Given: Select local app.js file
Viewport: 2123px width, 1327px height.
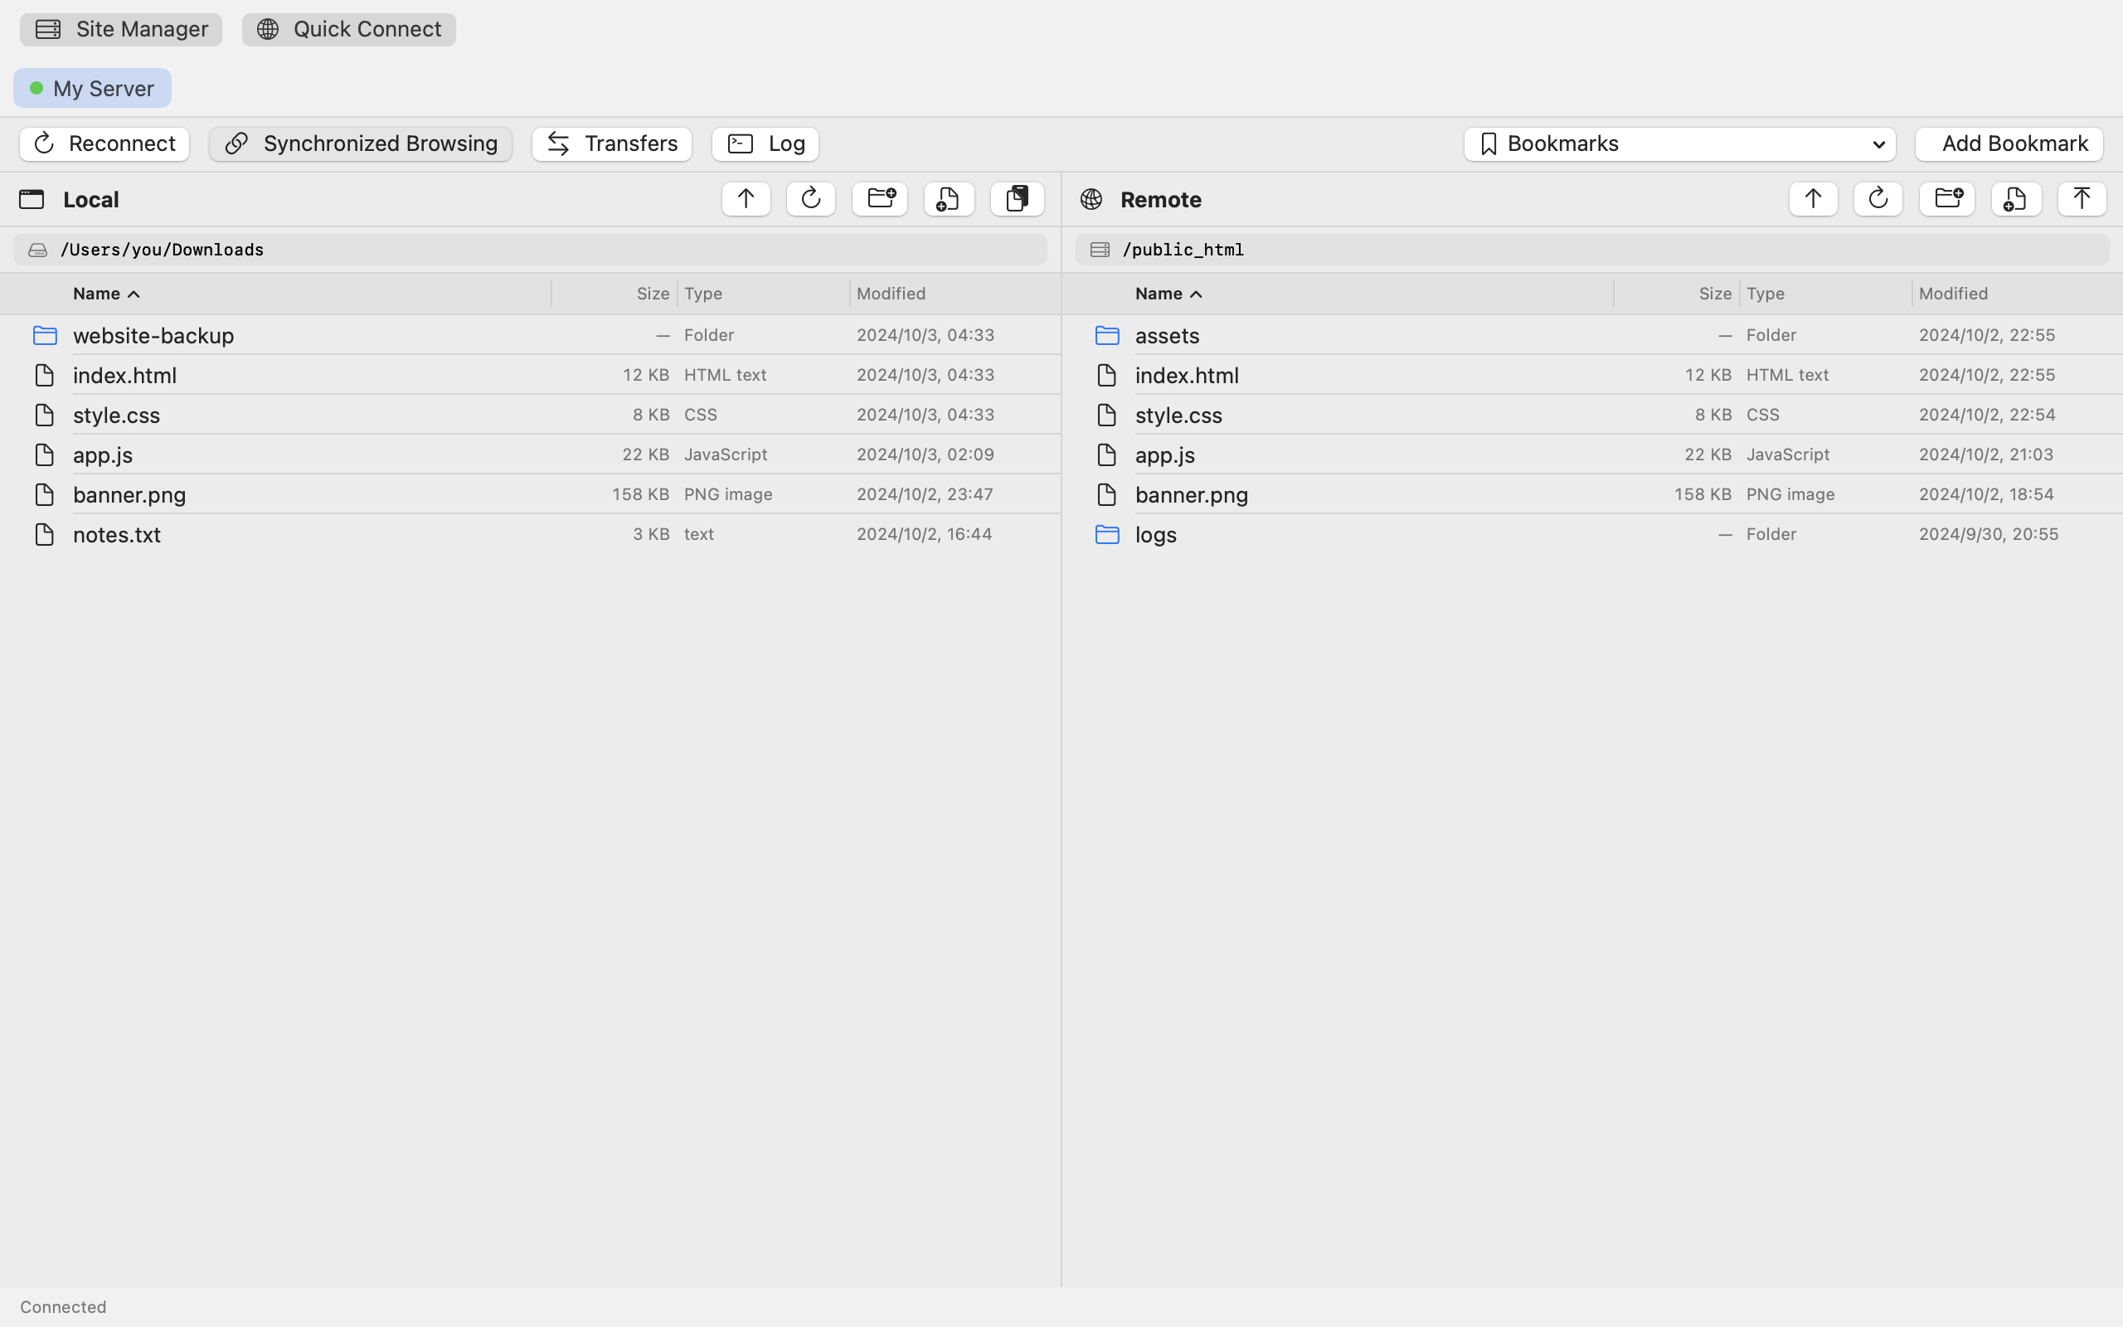Looking at the screenshot, I should pos(530,454).
